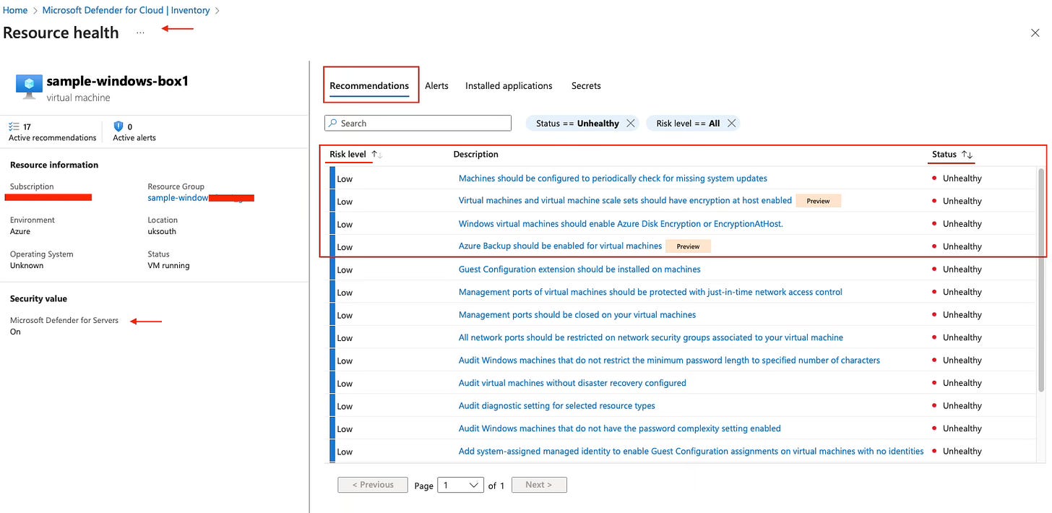1052x513 pixels.
Task: Click the Operating System 'Unknown' value
Action: click(27, 266)
